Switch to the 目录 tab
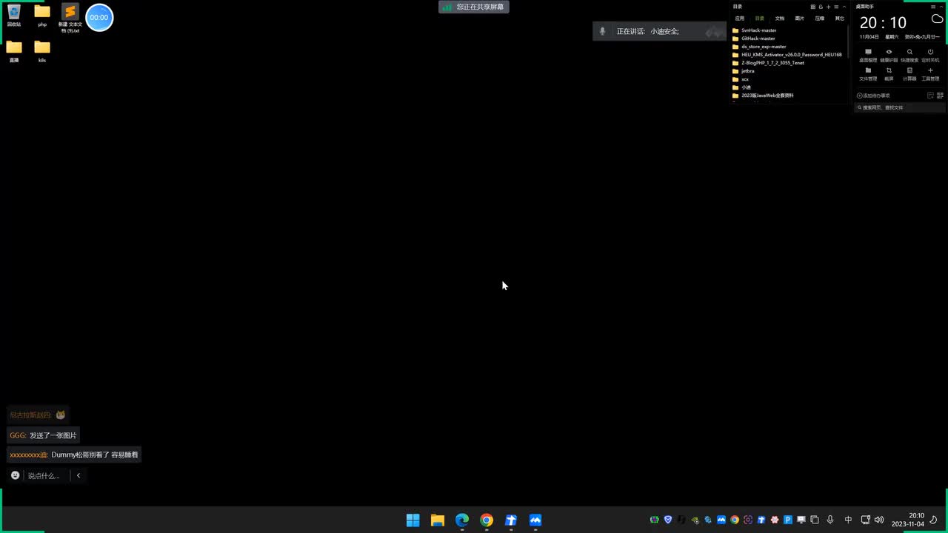The image size is (948, 533). click(x=759, y=19)
